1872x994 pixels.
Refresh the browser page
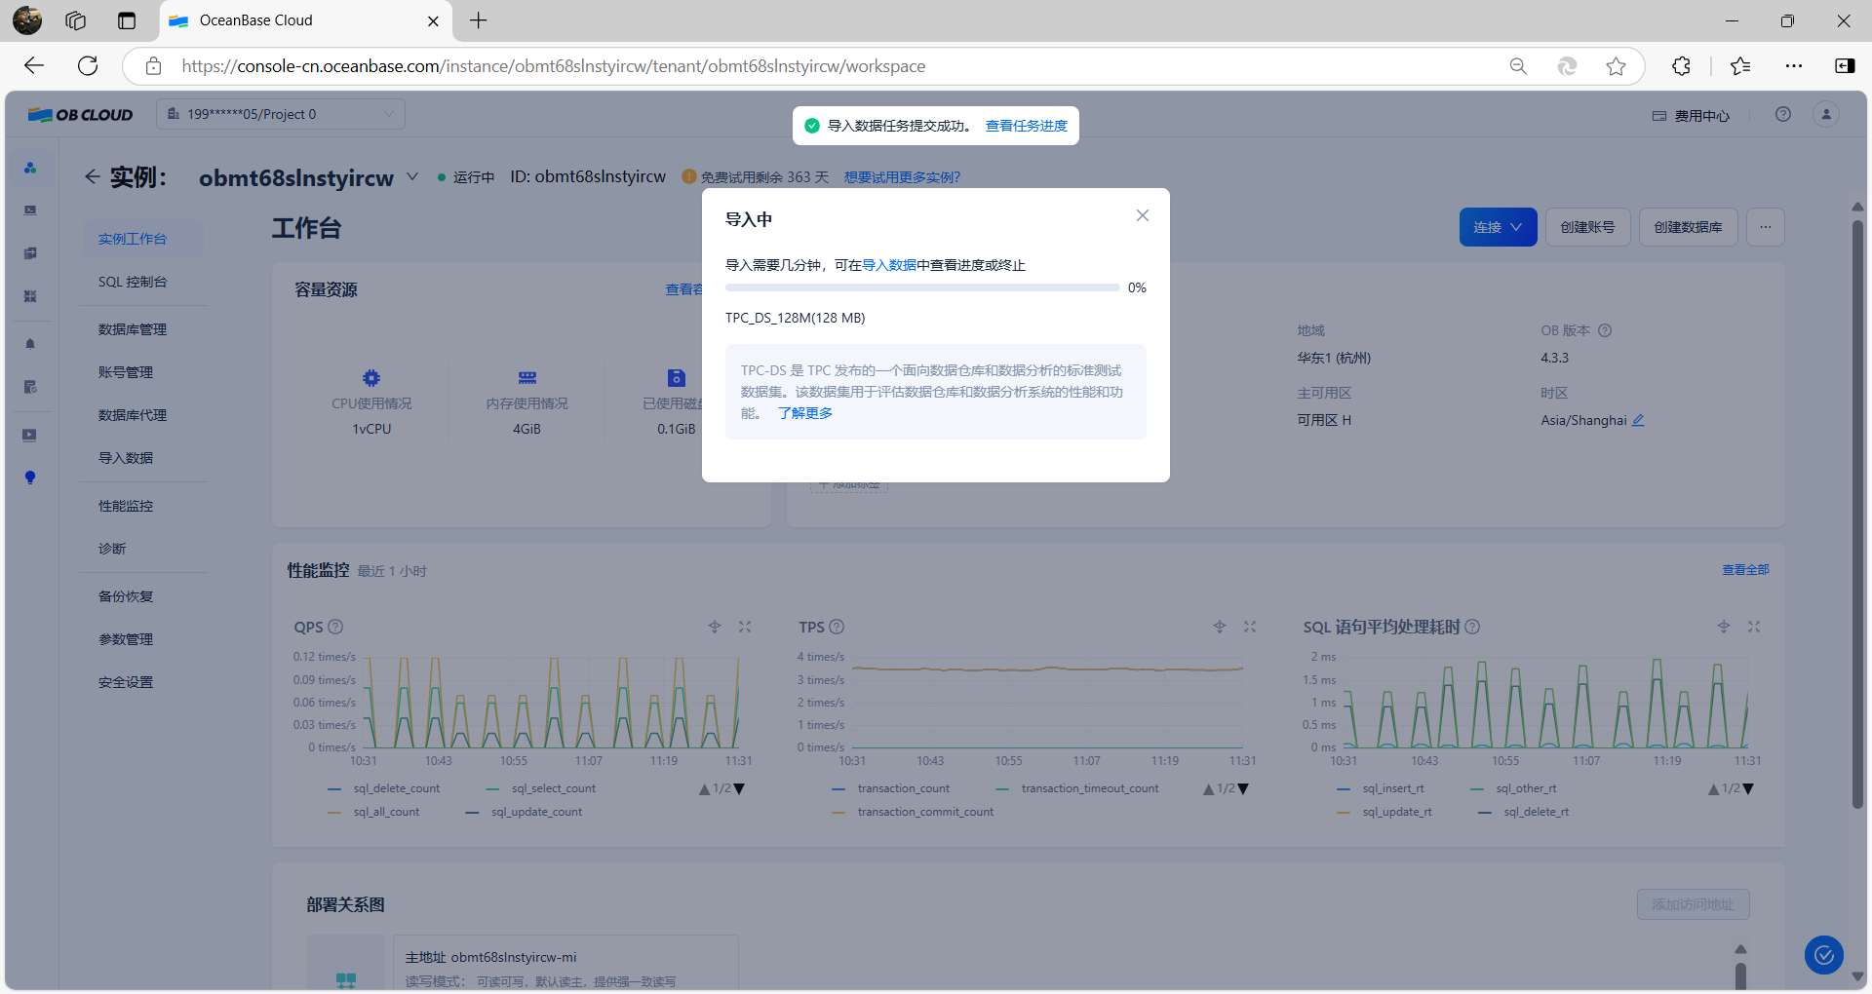click(88, 66)
